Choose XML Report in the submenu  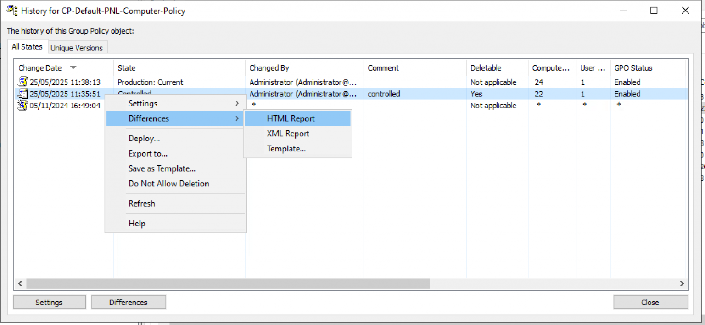click(x=288, y=134)
